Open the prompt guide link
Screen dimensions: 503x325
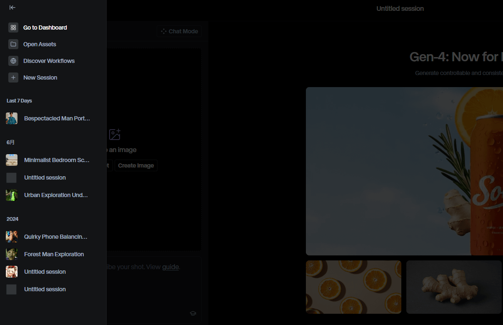(x=170, y=267)
